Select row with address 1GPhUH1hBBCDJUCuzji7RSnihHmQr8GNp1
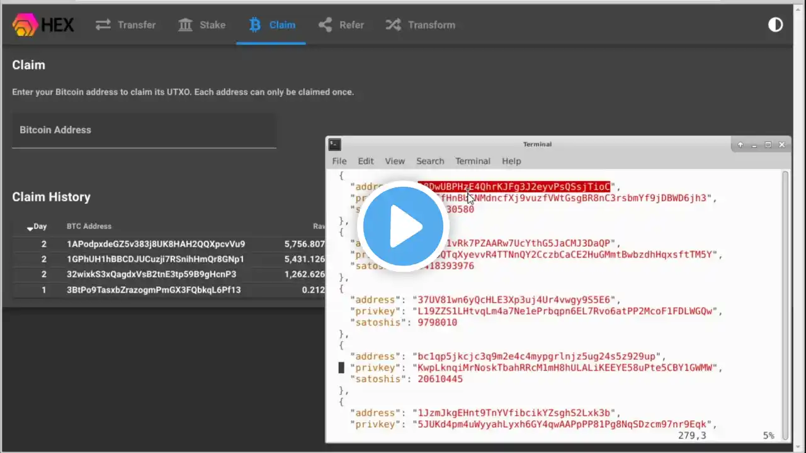Screen dimensions: 806x453 [169, 259]
